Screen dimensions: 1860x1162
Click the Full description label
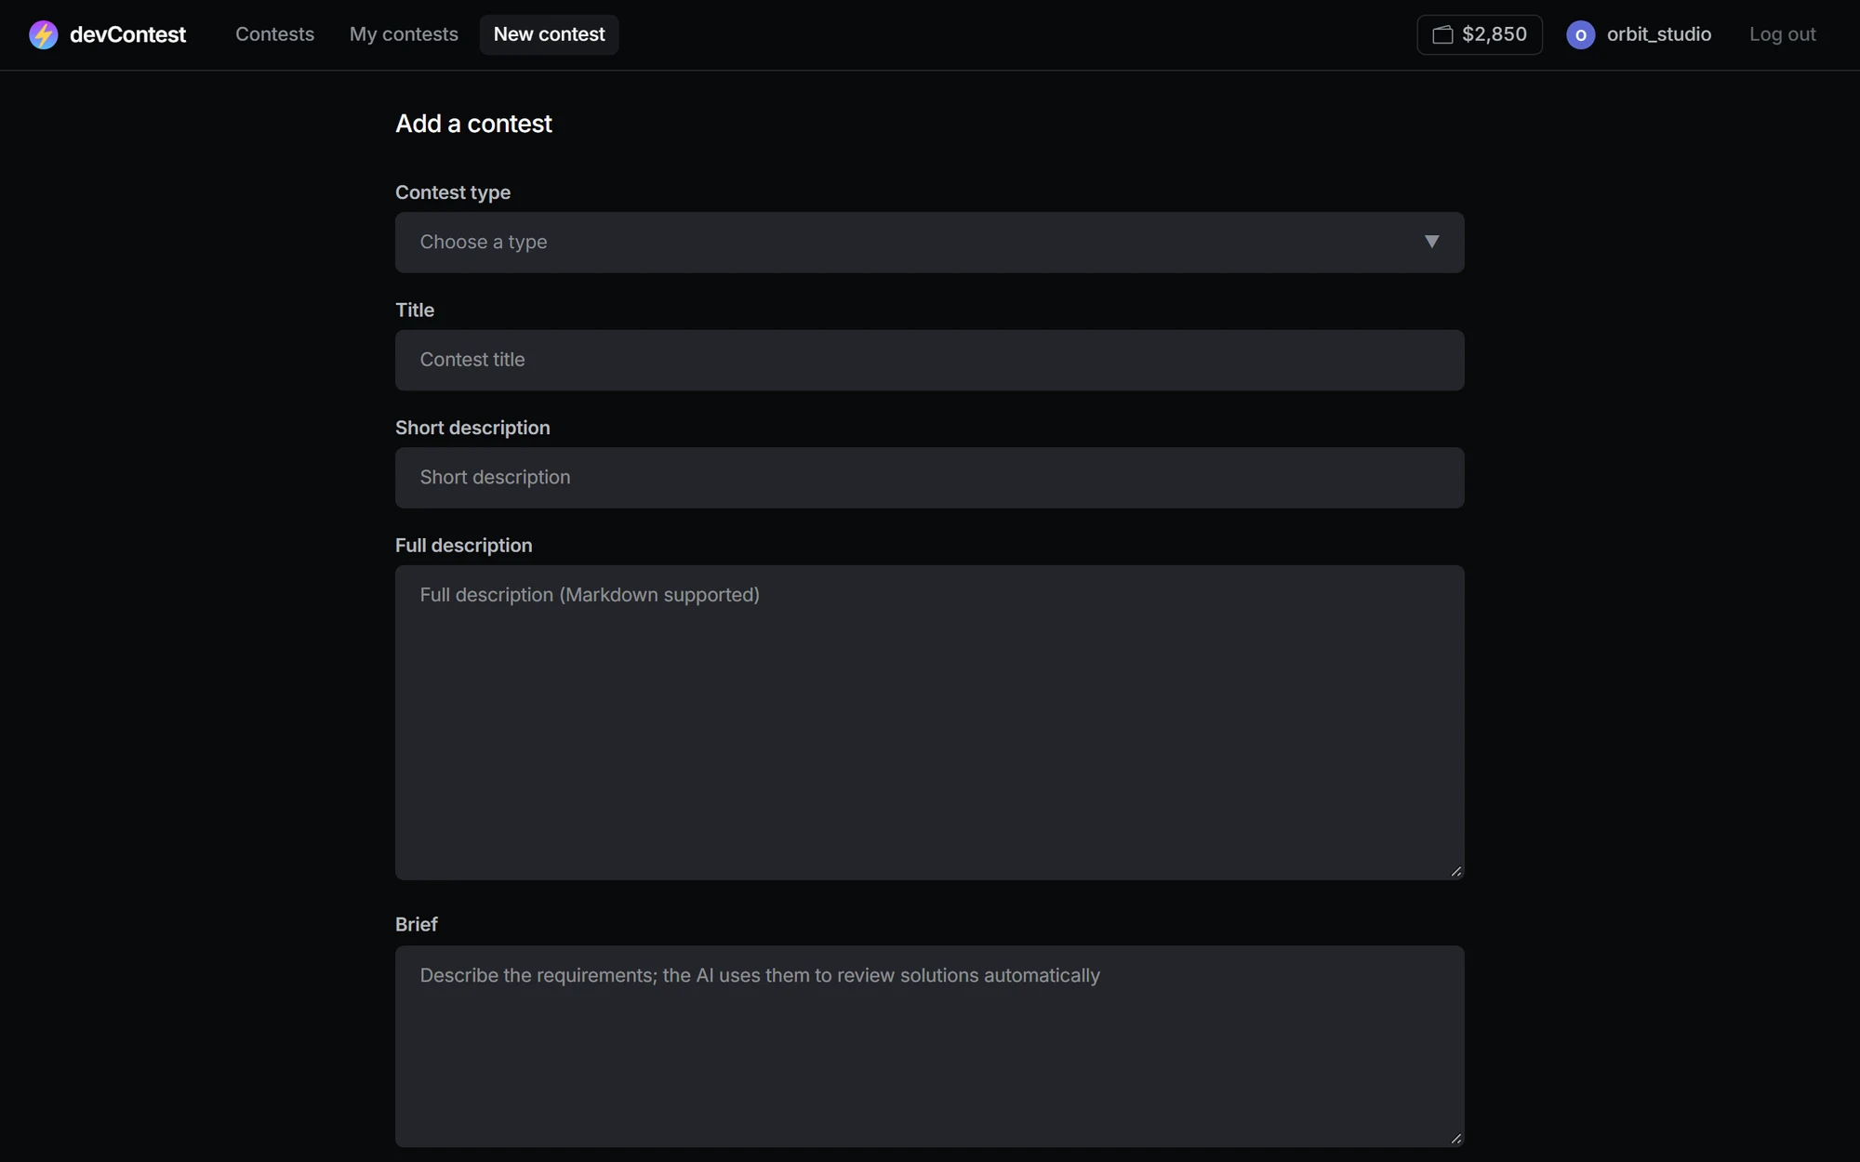463,546
